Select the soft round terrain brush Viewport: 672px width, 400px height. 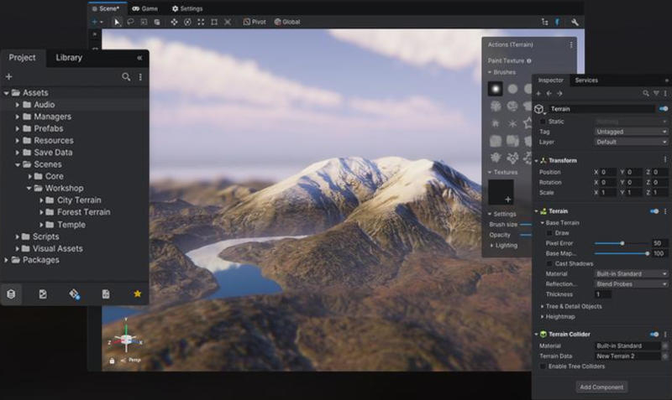(x=496, y=89)
